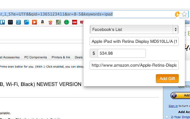
Task: Open the Amazon bookmark icon
Action: (x=42, y=22)
